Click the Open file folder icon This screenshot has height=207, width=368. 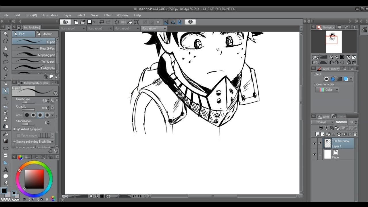[83, 22]
